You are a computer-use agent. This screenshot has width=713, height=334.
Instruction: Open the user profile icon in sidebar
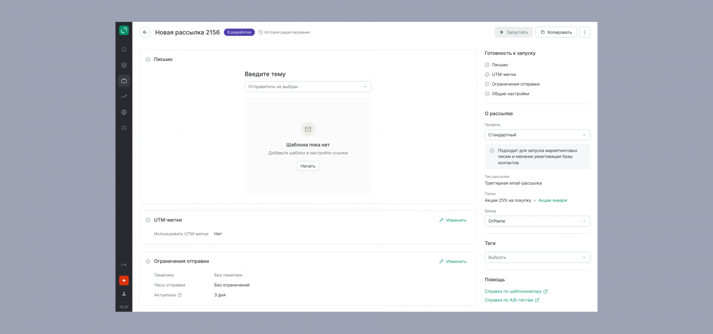pos(124,294)
